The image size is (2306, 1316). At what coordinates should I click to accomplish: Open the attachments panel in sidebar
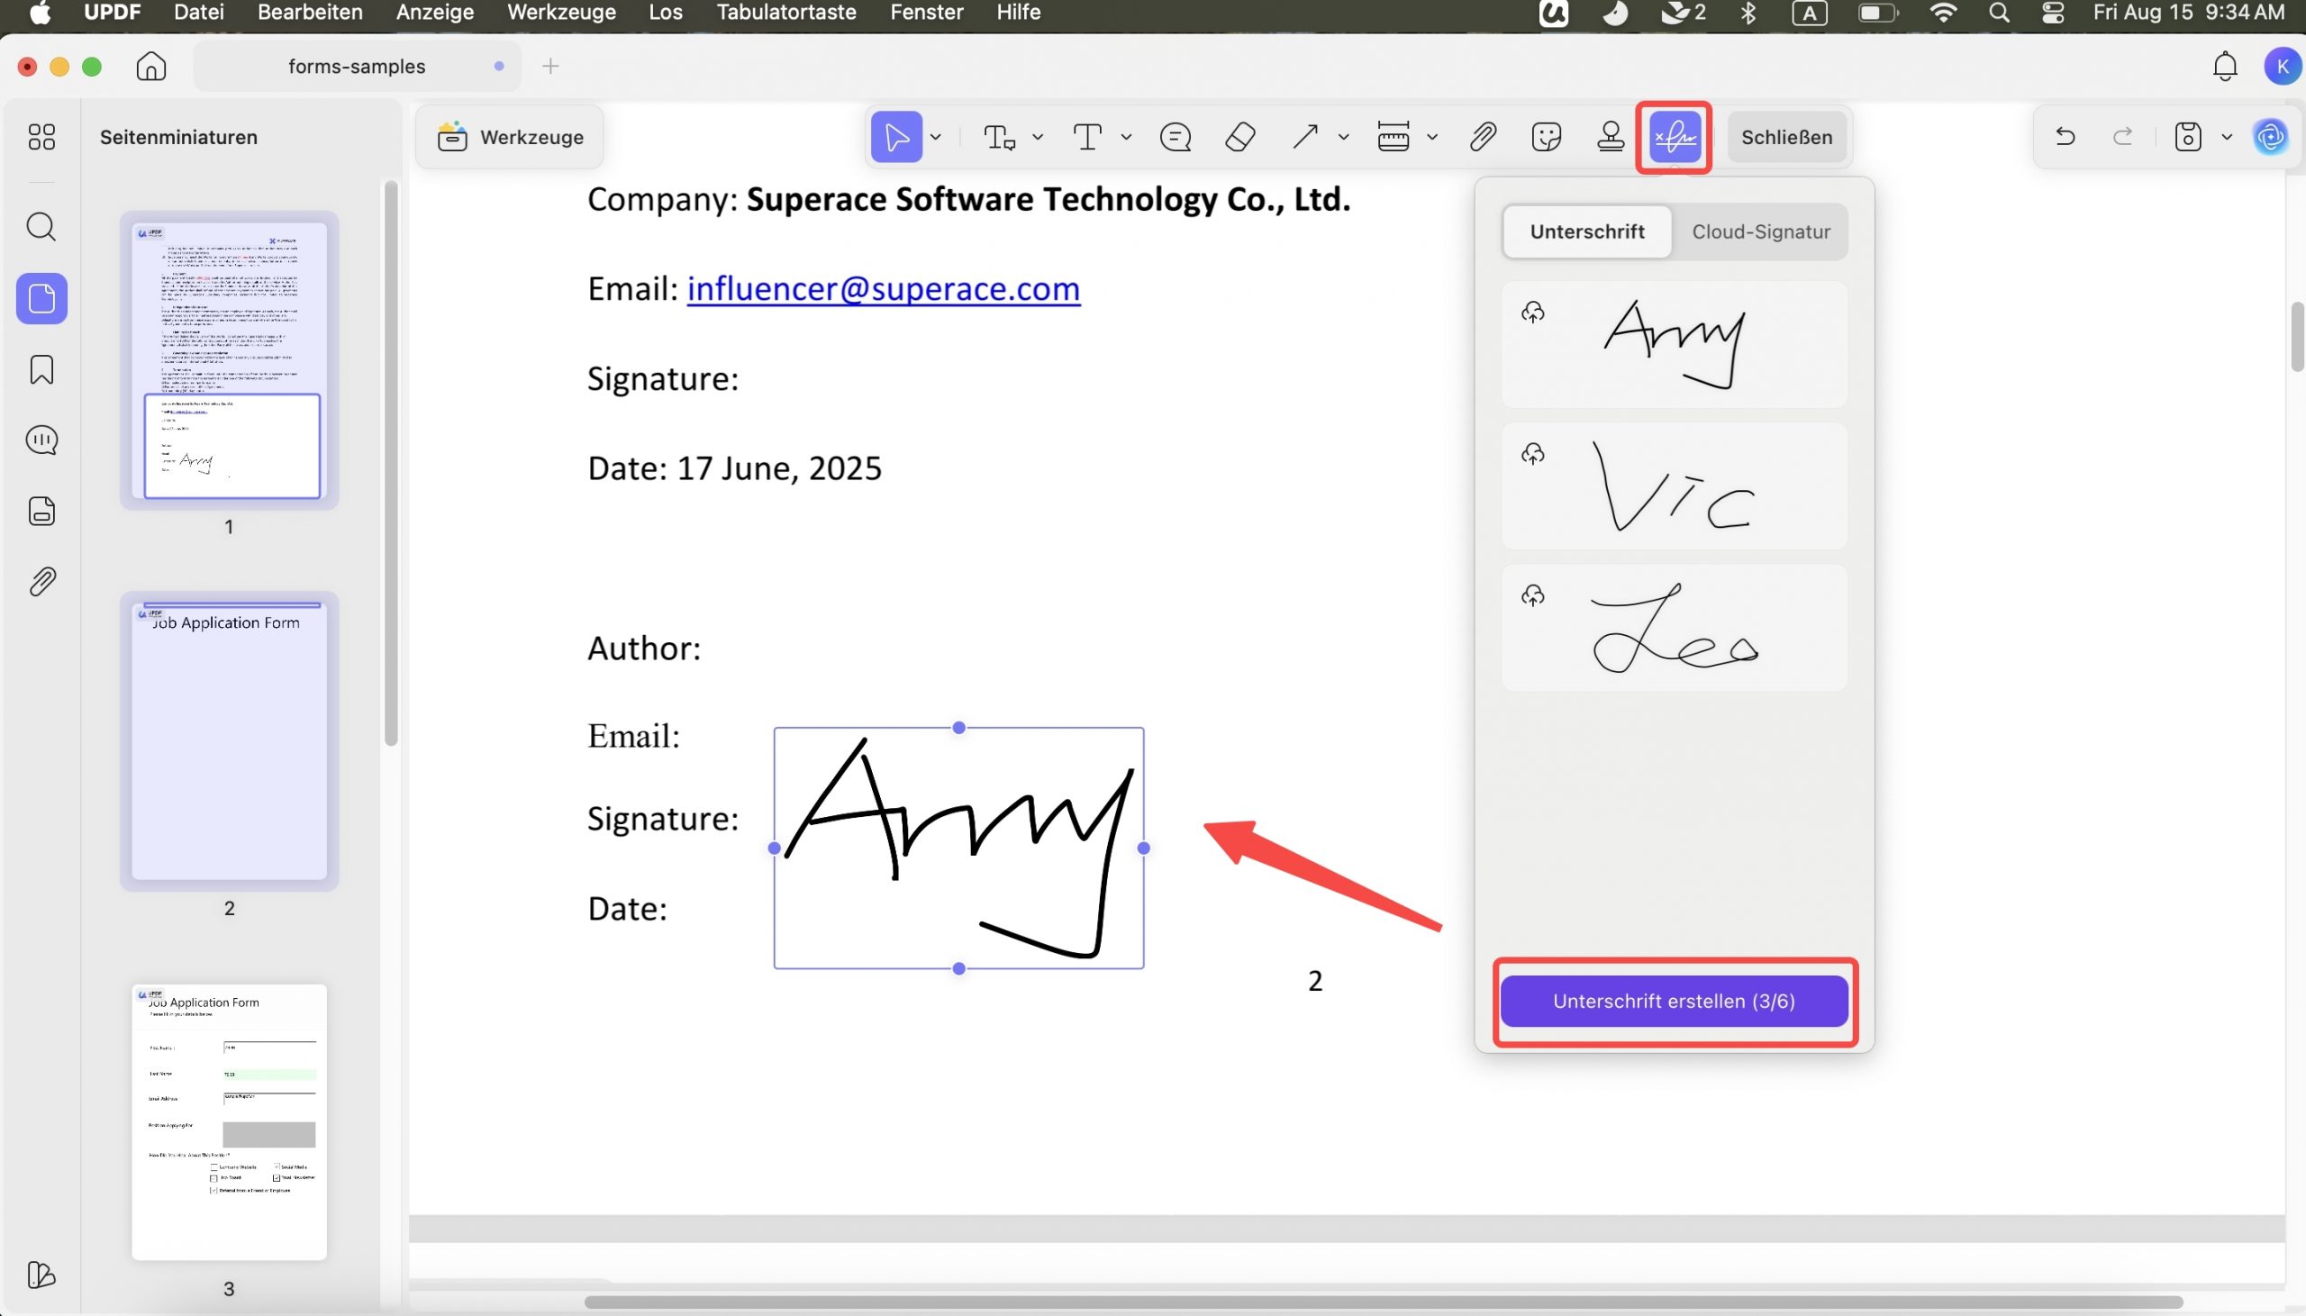(x=41, y=582)
